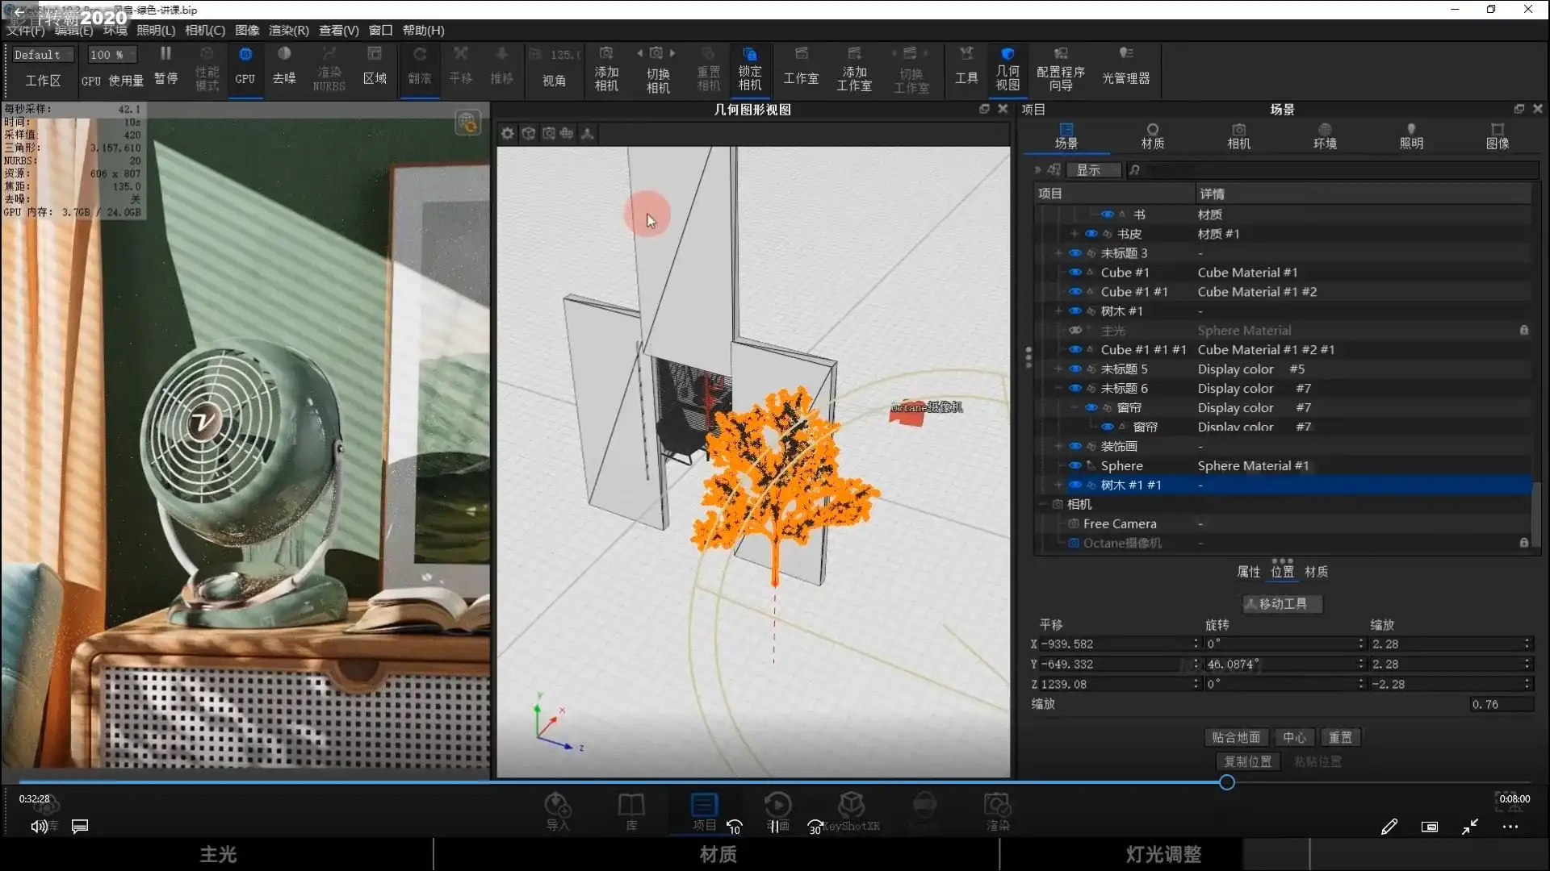Toggle visibility of 主光 object
1550x871 pixels.
(x=1075, y=331)
